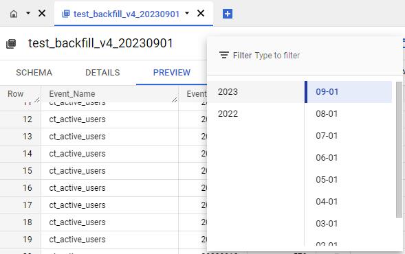405x254 pixels.
Task: Close the test_backfill_v4_20230901 tab
Action: click(201, 13)
